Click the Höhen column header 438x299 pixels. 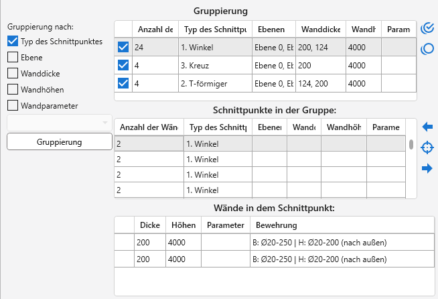click(x=184, y=225)
